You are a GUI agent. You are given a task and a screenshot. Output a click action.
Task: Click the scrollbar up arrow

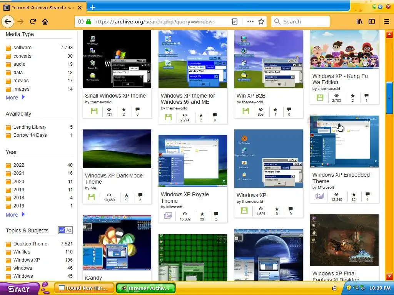pos(389,34)
